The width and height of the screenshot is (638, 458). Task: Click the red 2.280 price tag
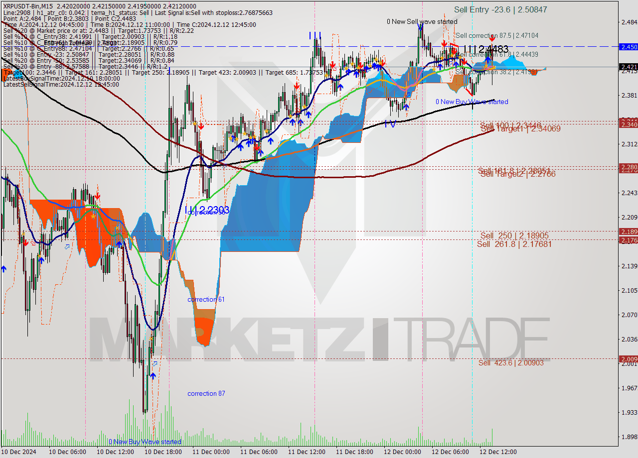(x=628, y=167)
